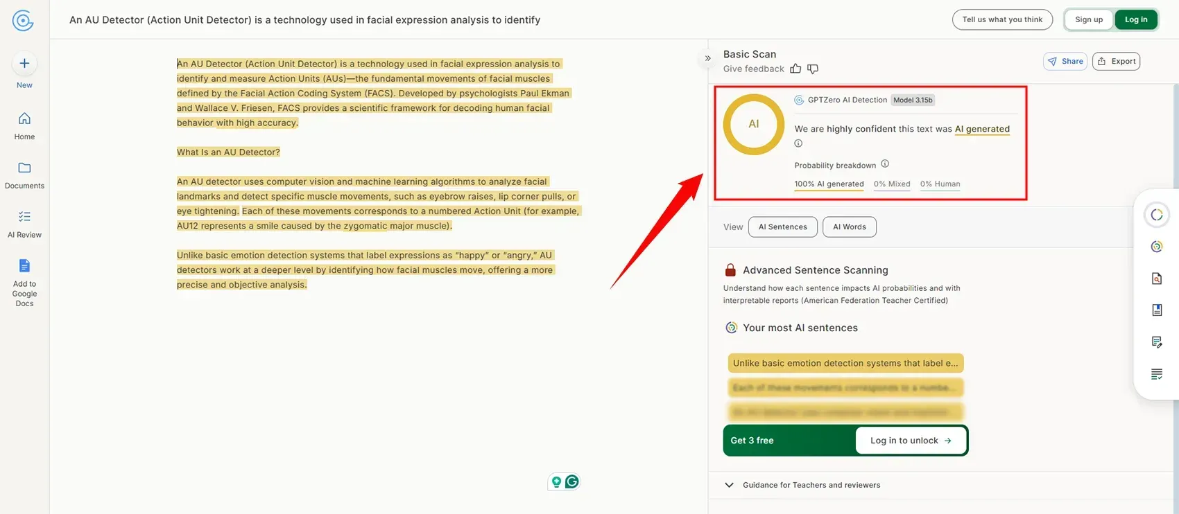This screenshot has height=514, width=1179.
Task: Open AI Review from the sidebar
Action: (x=24, y=217)
